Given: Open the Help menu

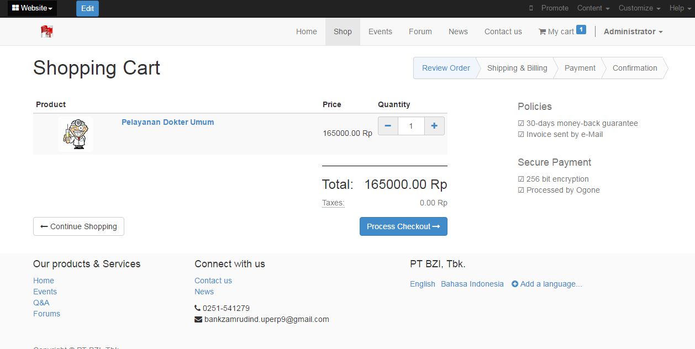Looking at the screenshot, I should coord(680,8).
